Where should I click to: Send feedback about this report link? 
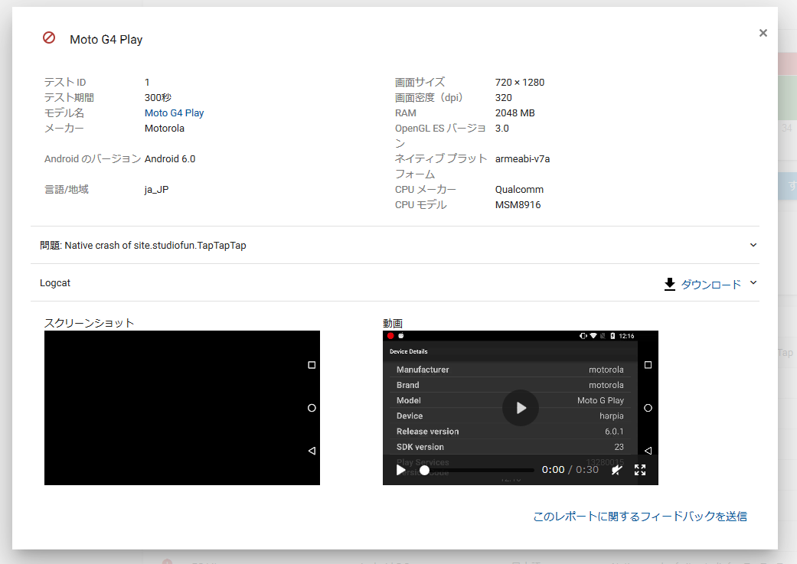coord(640,517)
